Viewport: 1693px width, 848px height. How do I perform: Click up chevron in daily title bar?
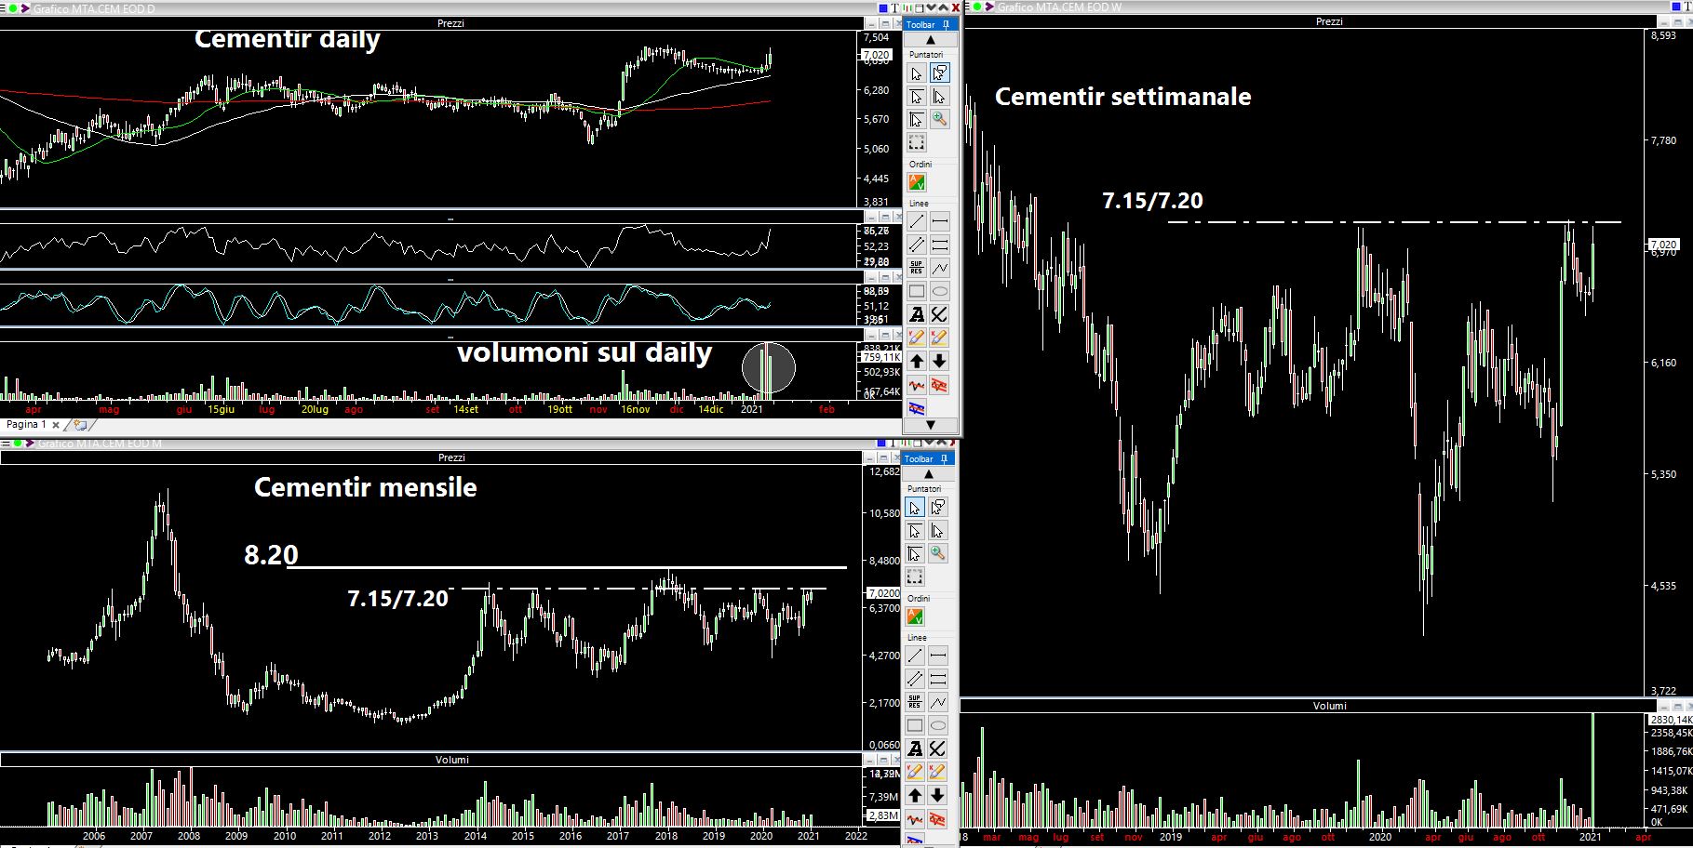click(942, 8)
